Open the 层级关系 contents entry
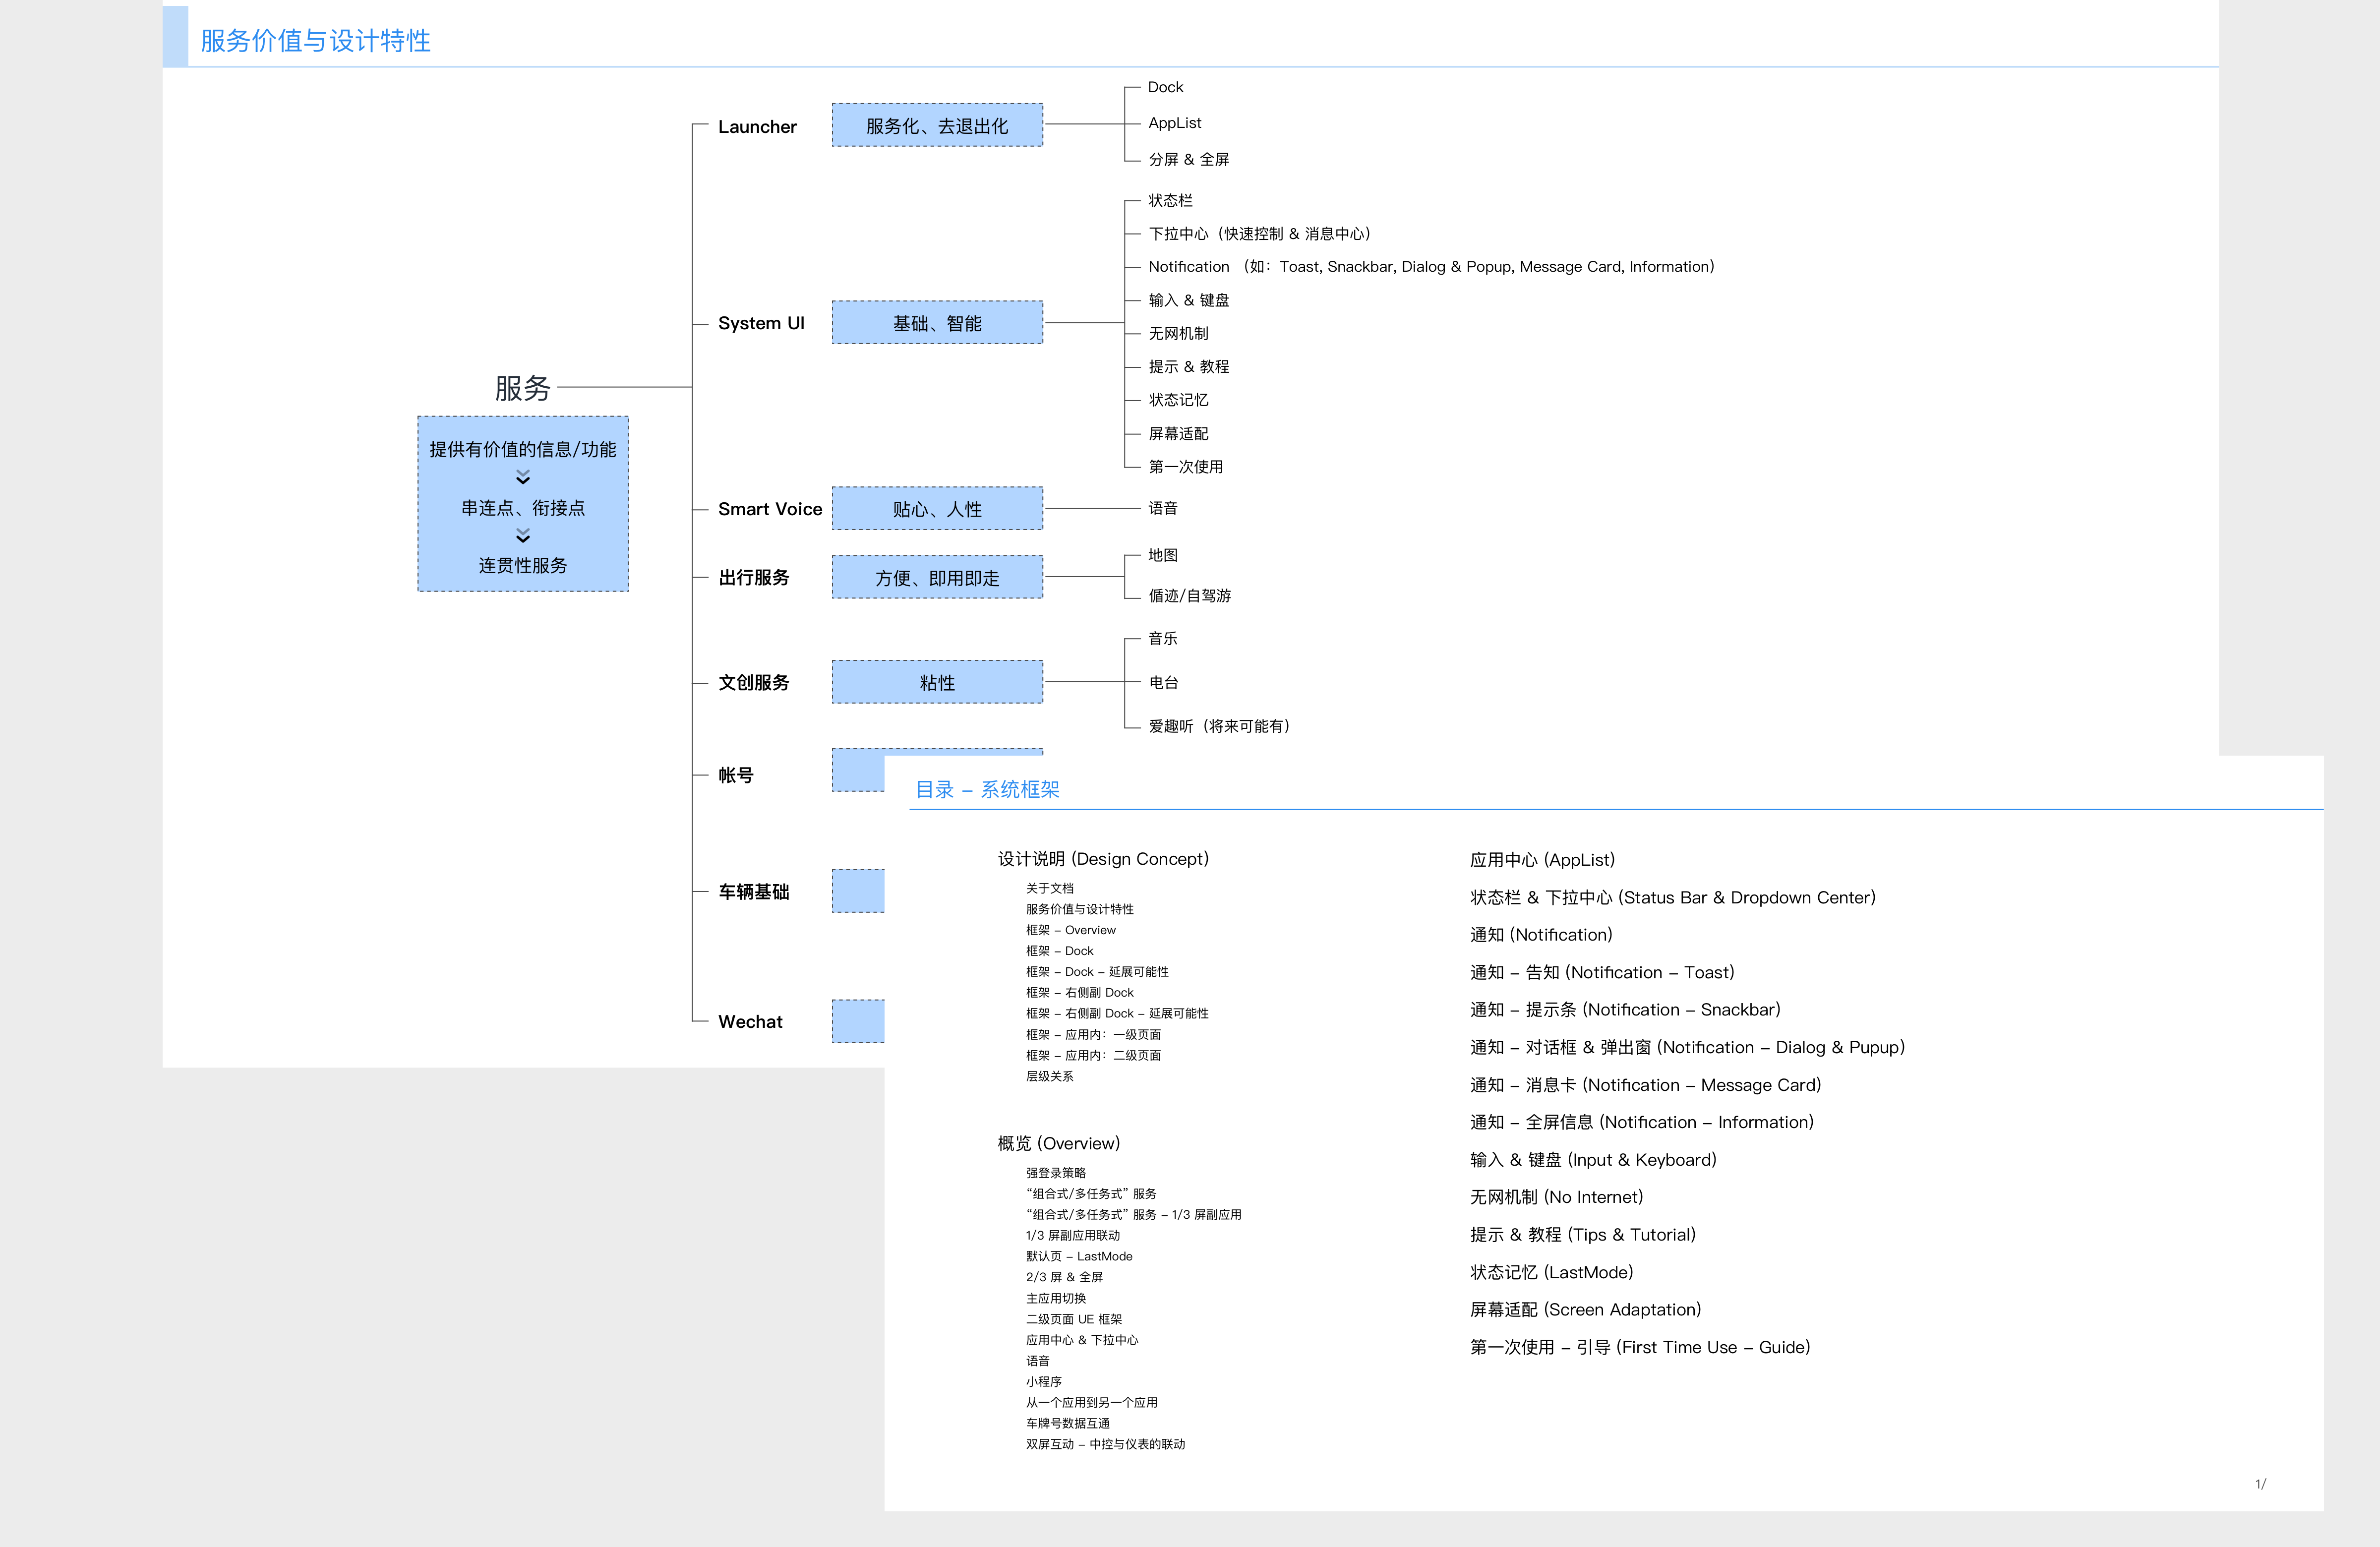2380x1547 pixels. tap(1049, 1076)
